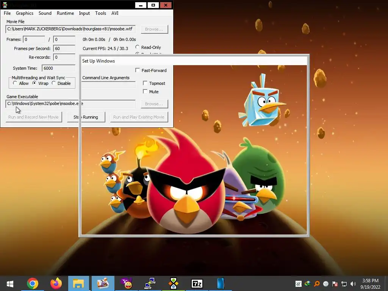Click the total Frames input field
Screen dimensions: 388x291
coord(64,39)
